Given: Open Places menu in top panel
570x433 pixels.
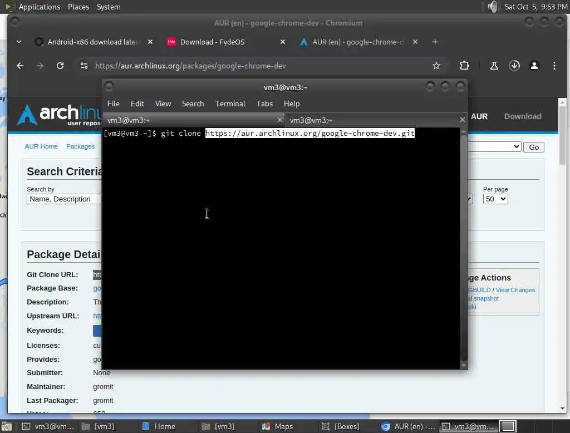Looking at the screenshot, I should 78,7.
